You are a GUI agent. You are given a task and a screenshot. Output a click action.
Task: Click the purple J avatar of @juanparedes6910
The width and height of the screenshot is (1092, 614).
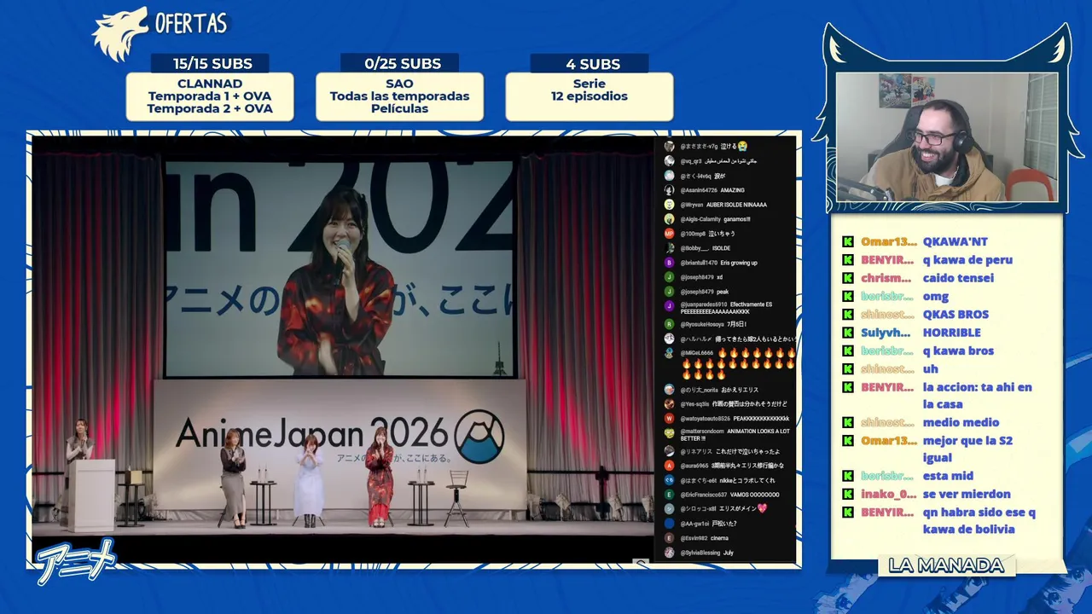tap(670, 305)
